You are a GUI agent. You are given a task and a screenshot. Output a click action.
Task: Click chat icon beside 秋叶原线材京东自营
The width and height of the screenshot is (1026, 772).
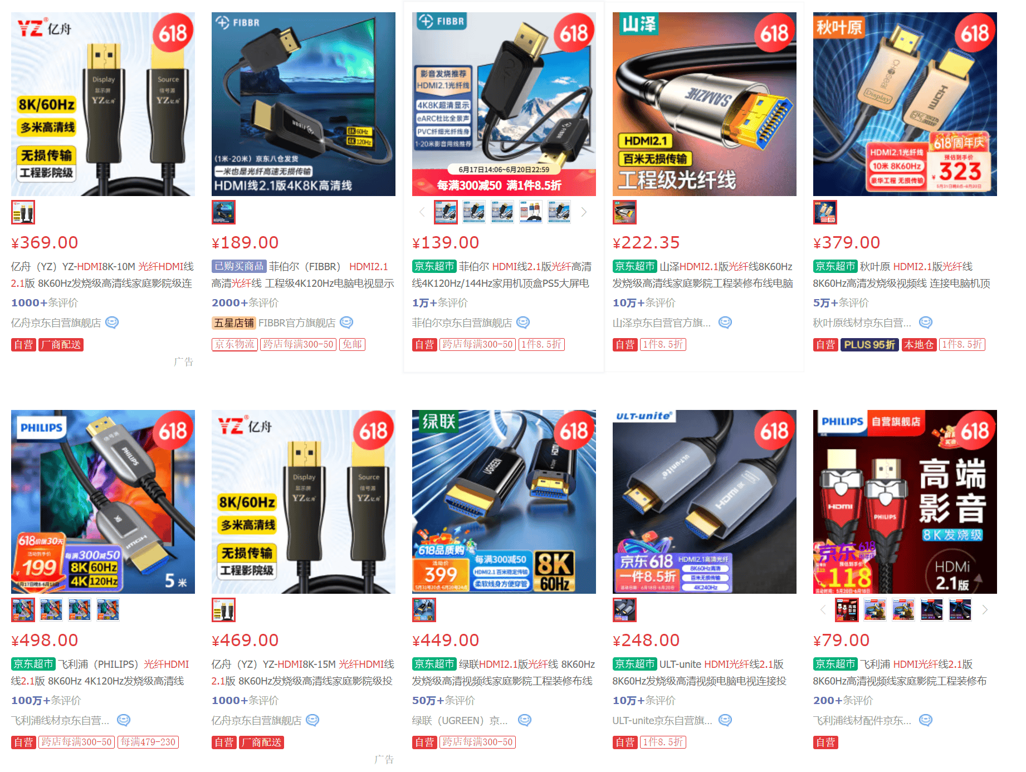pos(926,323)
